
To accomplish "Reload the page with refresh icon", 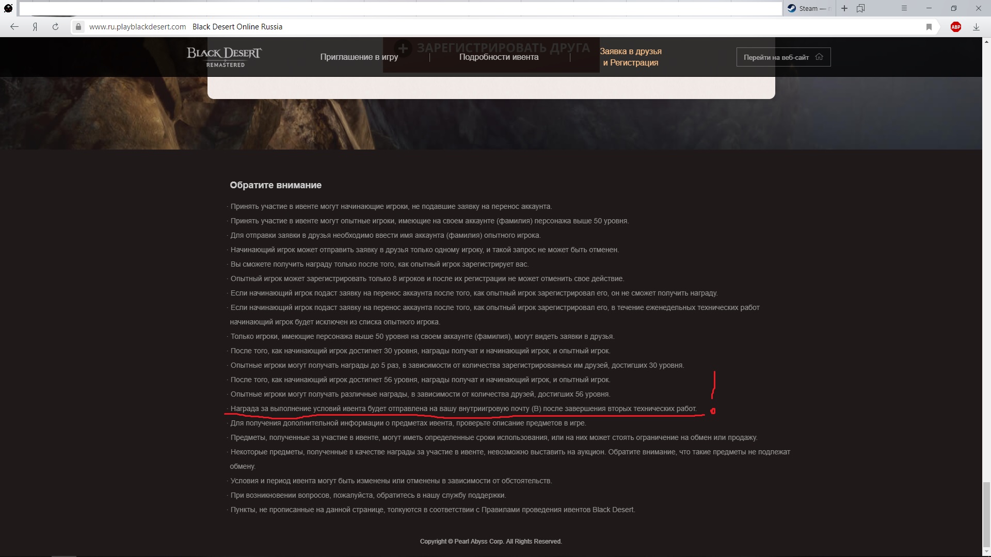I will 55,27.
